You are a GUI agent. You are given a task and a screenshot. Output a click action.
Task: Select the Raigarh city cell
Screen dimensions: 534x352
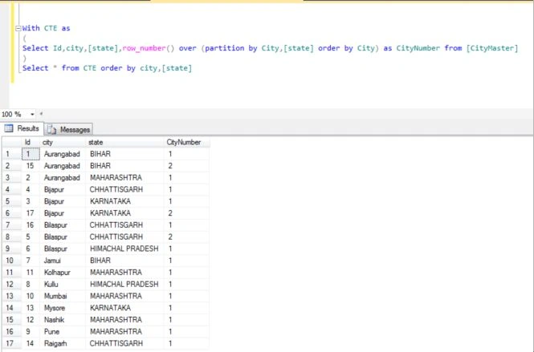(63, 343)
